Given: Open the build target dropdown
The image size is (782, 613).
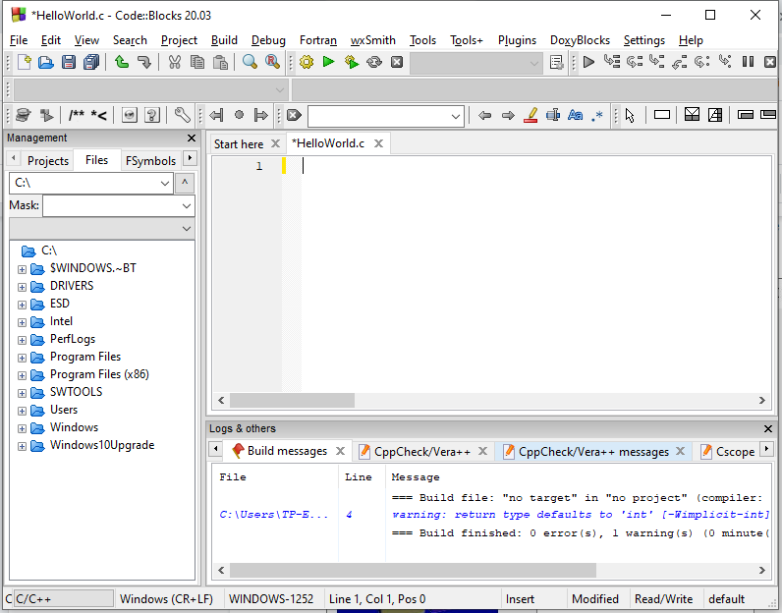Looking at the screenshot, I should click(x=476, y=63).
